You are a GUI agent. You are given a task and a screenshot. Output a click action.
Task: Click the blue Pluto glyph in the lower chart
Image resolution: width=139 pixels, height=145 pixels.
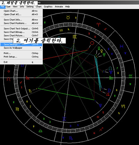point(100,105)
